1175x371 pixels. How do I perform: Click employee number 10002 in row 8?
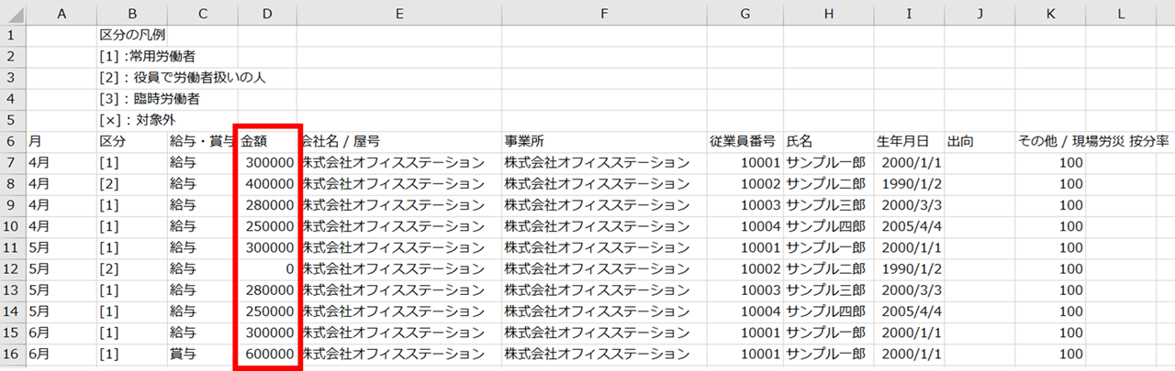click(744, 184)
